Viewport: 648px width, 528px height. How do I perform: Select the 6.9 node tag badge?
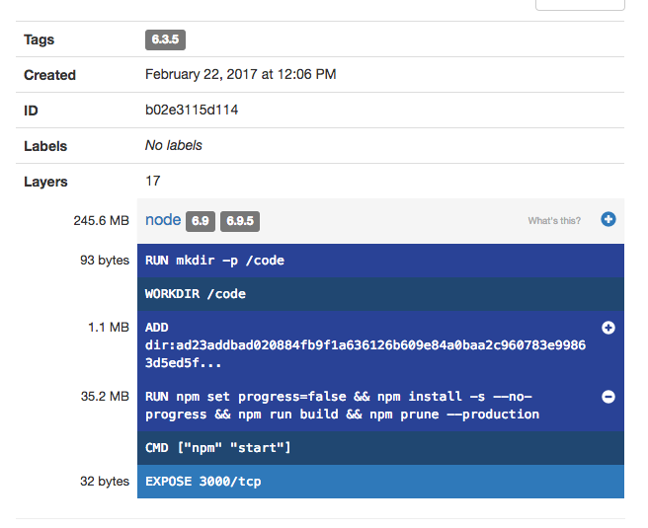[200, 221]
